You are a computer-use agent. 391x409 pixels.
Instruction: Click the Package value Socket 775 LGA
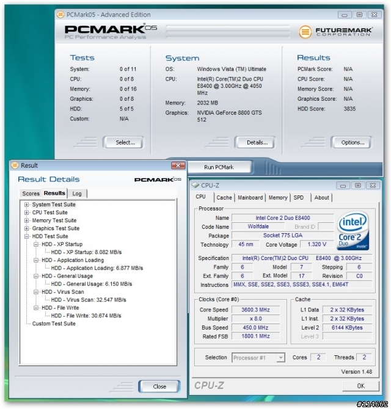283,235
